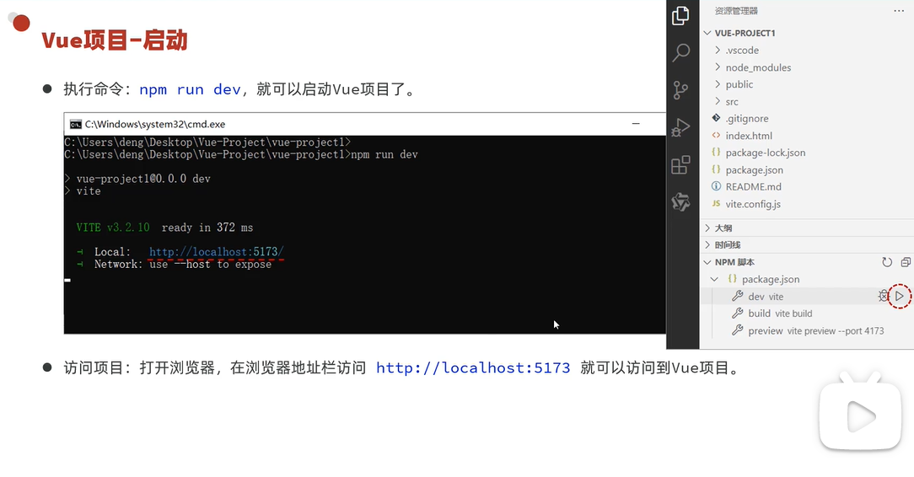The height and width of the screenshot is (477, 914).
Task: Click the git icon beside .gitignore
Action: [716, 118]
